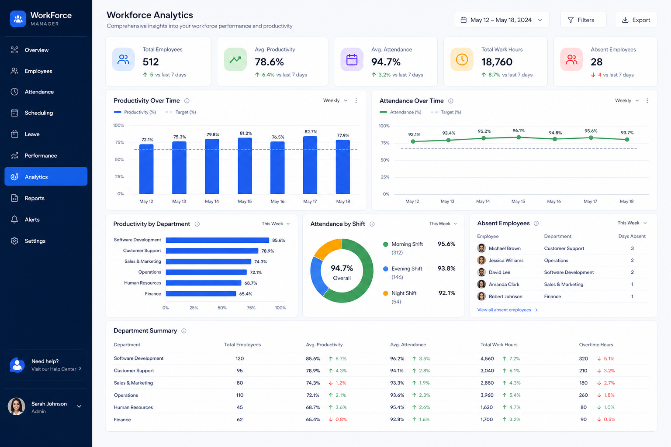Expand Weekly dropdown on Productivity Over Time

click(x=335, y=100)
